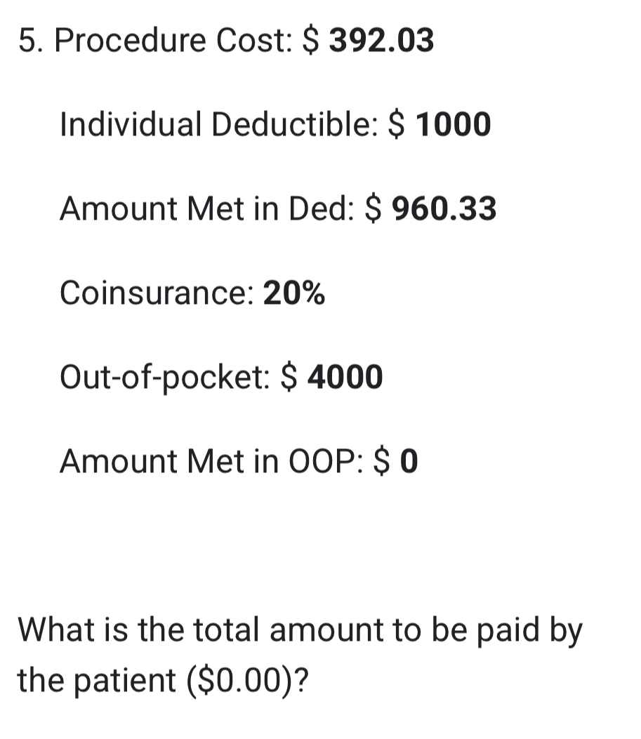Image resolution: width=641 pixels, height=739 pixels.
Task: Select the 960.33 amount value
Action: 444,209
